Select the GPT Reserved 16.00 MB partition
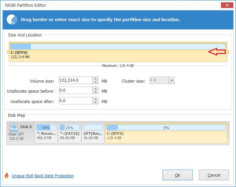Image resolution: width=236 pixels, height=187 pixels. click(x=93, y=133)
